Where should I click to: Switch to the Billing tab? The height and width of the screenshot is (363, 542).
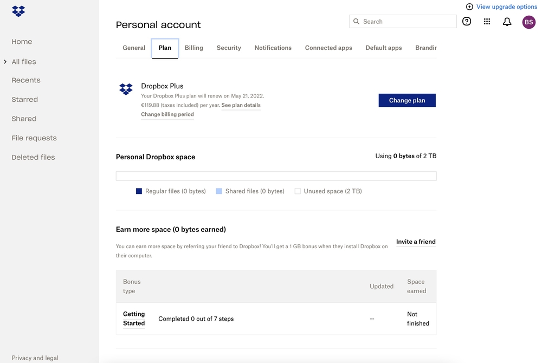[193, 48]
